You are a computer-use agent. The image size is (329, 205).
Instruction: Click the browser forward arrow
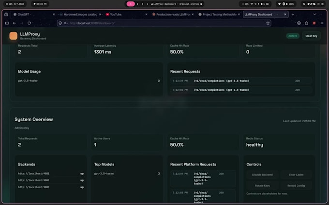tap(22, 23)
